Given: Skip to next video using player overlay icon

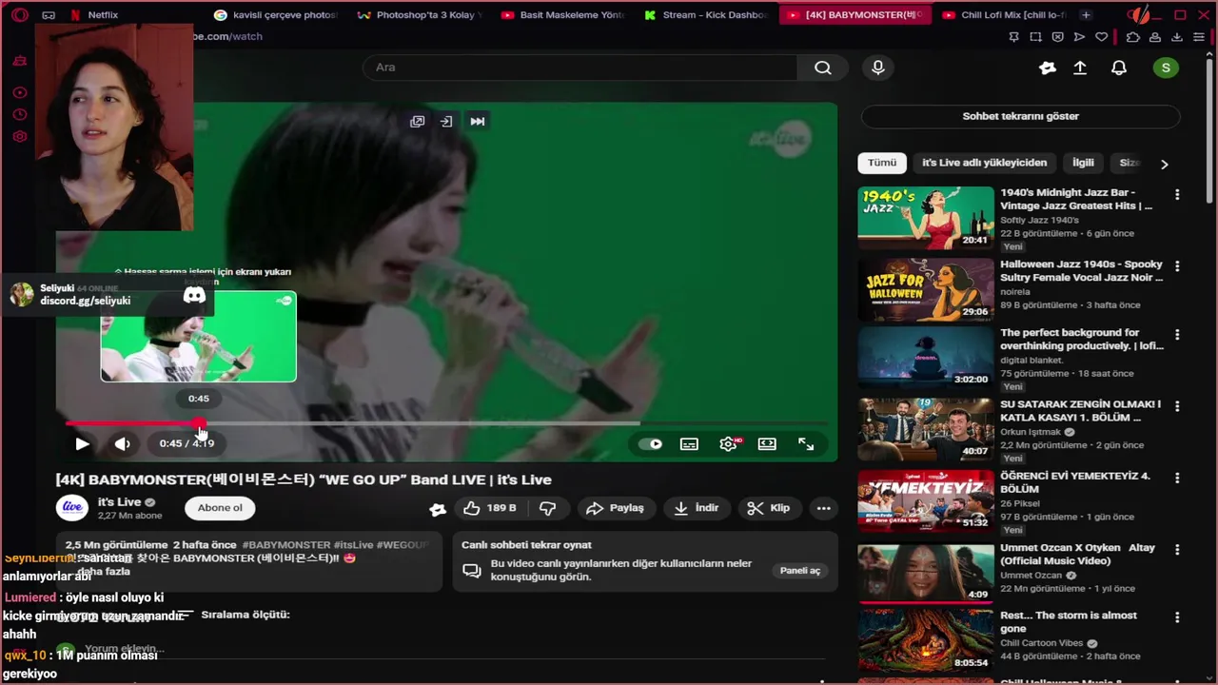Looking at the screenshot, I should (x=478, y=121).
